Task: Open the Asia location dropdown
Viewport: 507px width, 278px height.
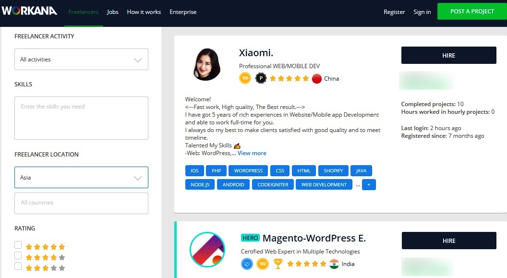Action: point(82,178)
